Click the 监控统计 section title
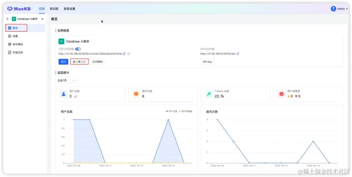The width and height of the screenshot is (352, 177). pyautogui.click(x=63, y=73)
